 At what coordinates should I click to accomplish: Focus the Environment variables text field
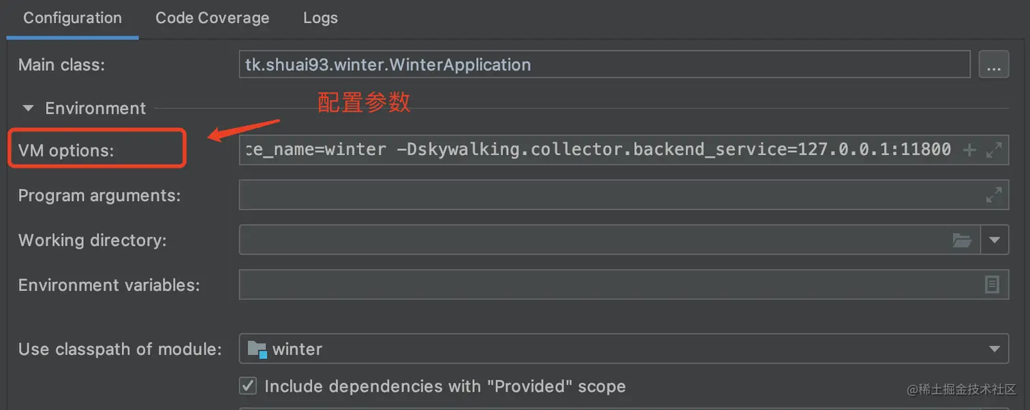pos(545,284)
